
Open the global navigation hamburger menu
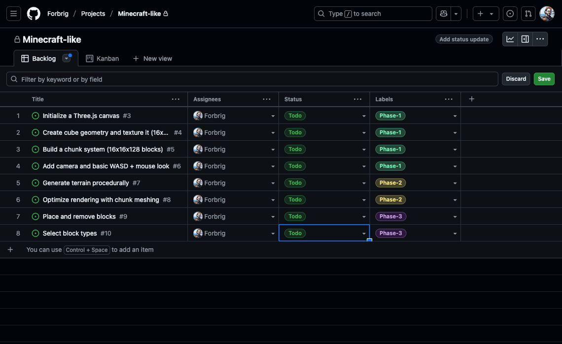(13, 13)
